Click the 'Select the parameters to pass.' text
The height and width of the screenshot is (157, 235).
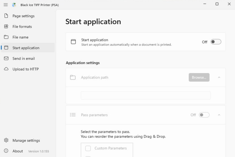pos(105,132)
